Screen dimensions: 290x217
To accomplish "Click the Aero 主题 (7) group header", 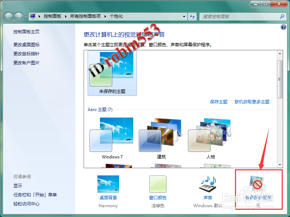I will click(x=100, y=110).
